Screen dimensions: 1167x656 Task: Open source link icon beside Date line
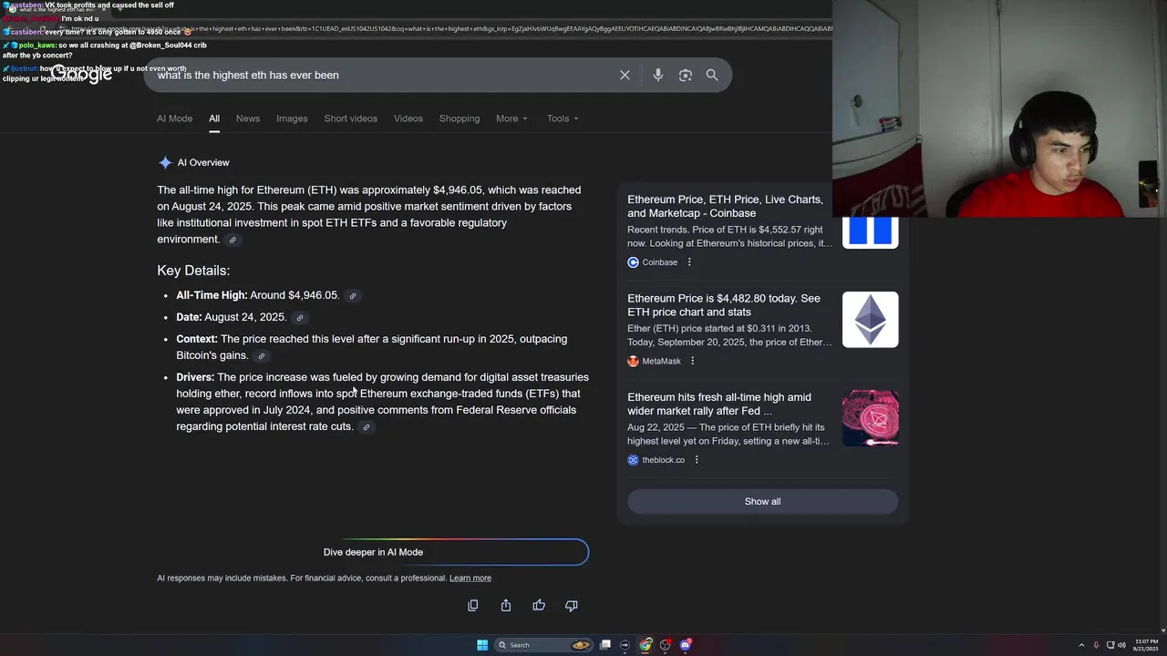[300, 318]
